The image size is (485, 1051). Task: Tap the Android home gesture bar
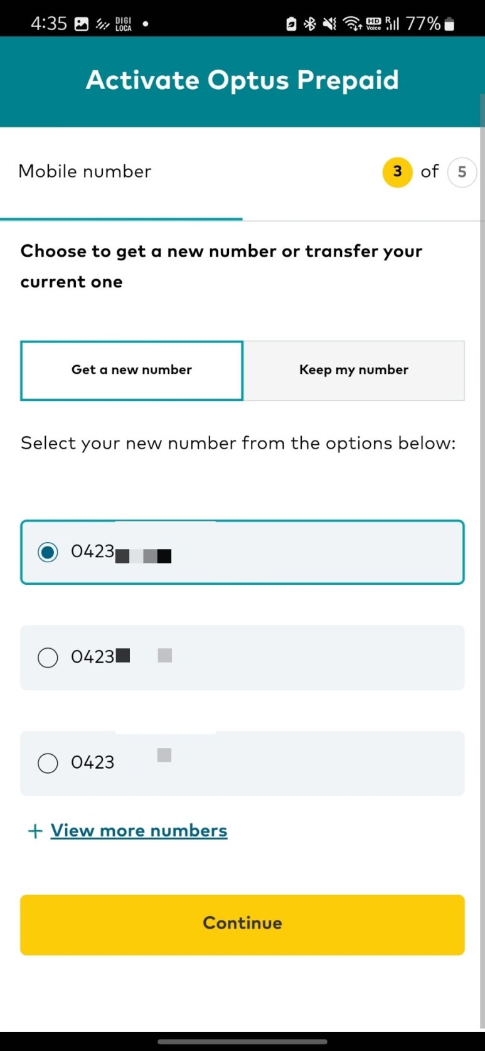point(242,1042)
